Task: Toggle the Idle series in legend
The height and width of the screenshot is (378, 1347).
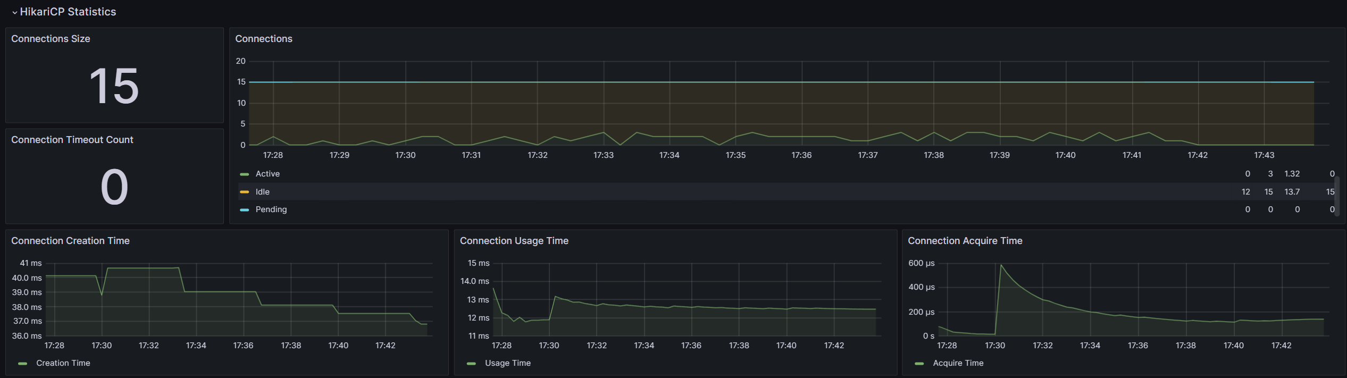Action: (263, 192)
